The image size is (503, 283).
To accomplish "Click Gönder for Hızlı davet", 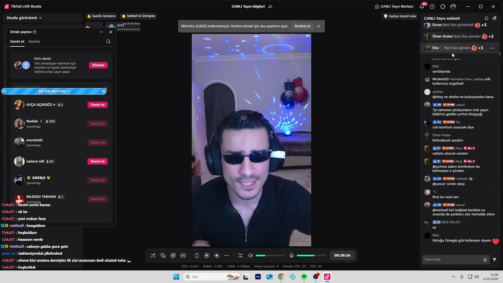I will [x=98, y=65].
